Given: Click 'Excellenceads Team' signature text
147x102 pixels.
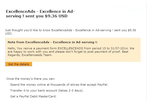Looking at the screenshot, I should [37, 55].
